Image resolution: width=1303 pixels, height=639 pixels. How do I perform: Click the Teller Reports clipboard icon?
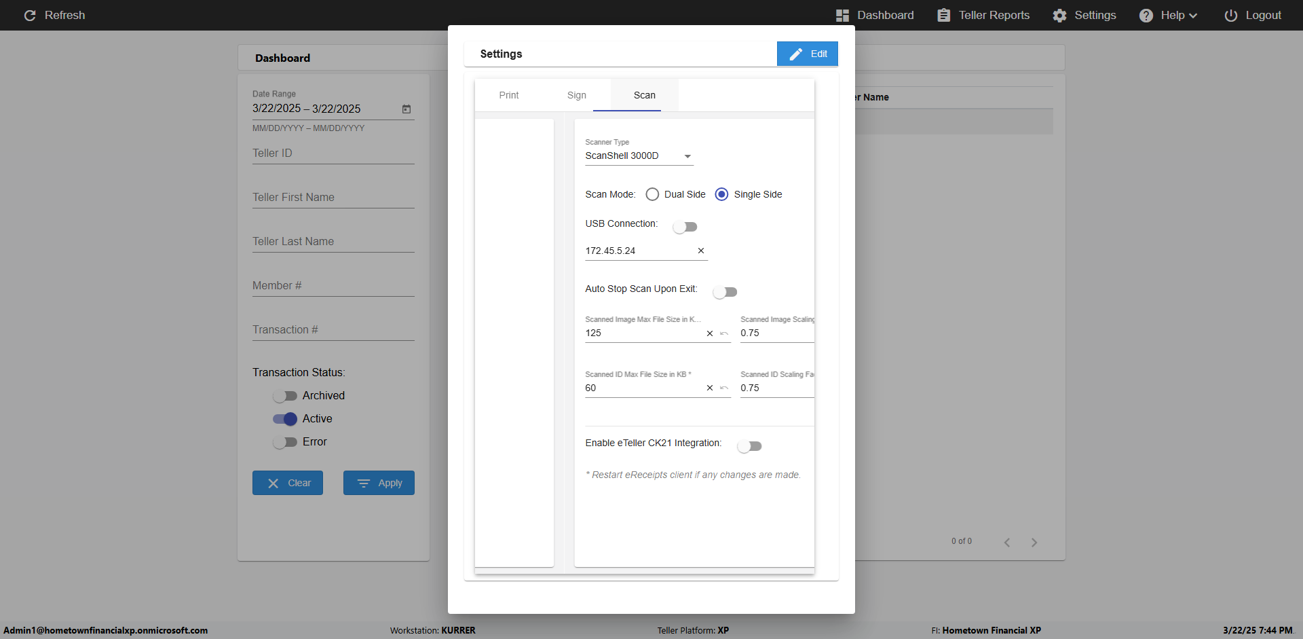(x=943, y=16)
